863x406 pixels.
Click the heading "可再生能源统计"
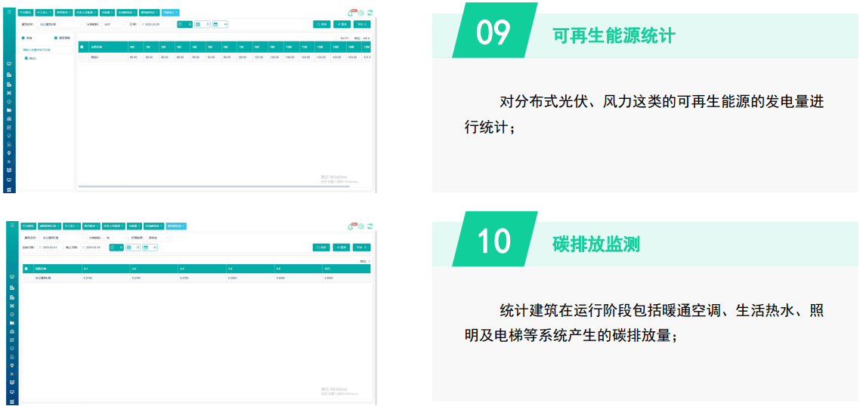click(x=614, y=35)
